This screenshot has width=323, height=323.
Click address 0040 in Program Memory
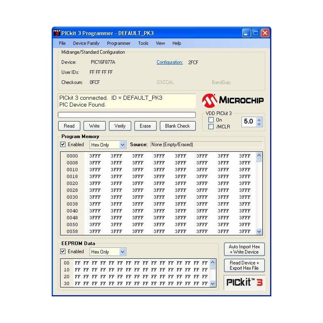click(x=72, y=211)
